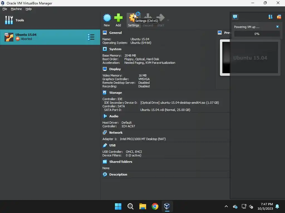Image resolution: width=285 pixels, height=213 pixels.
Task: Open the Storage settings heading link
Action: coord(116,93)
